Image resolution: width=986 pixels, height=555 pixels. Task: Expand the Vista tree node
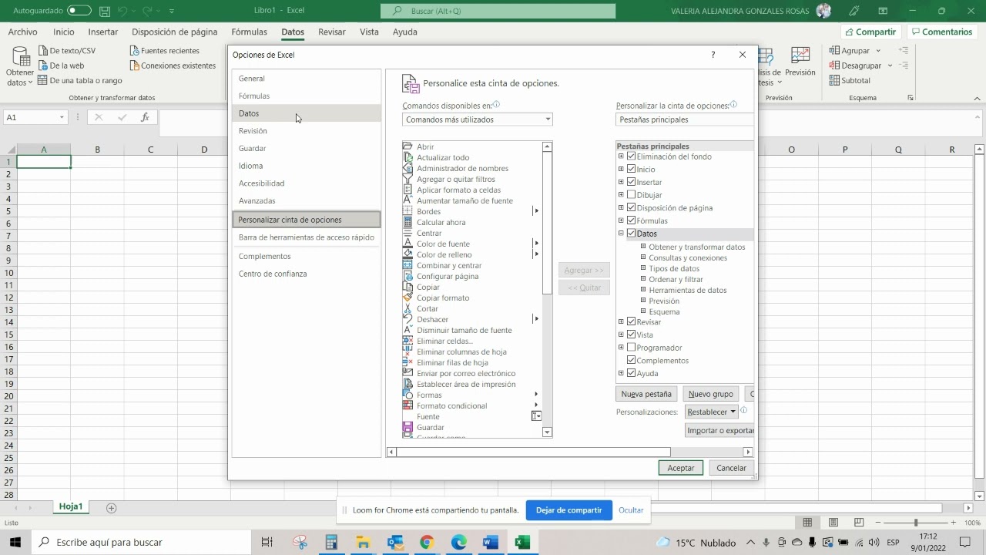pos(621,335)
